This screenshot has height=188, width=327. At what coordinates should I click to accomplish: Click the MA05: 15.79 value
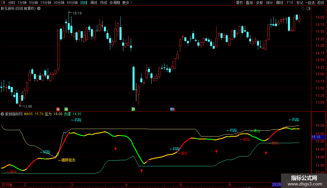pyautogui.click(x=34, y=114)
